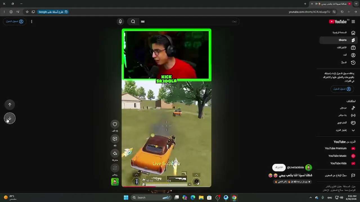Screen dimensions: 360x202
Task: Open the weather widget showing 26°C
Action: pos(10,198)
